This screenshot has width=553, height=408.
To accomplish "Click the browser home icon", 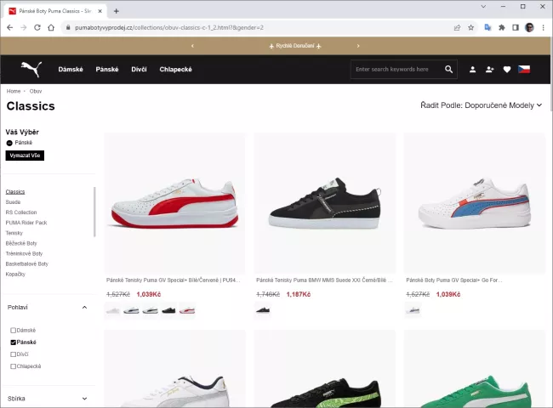I will 51,27.
